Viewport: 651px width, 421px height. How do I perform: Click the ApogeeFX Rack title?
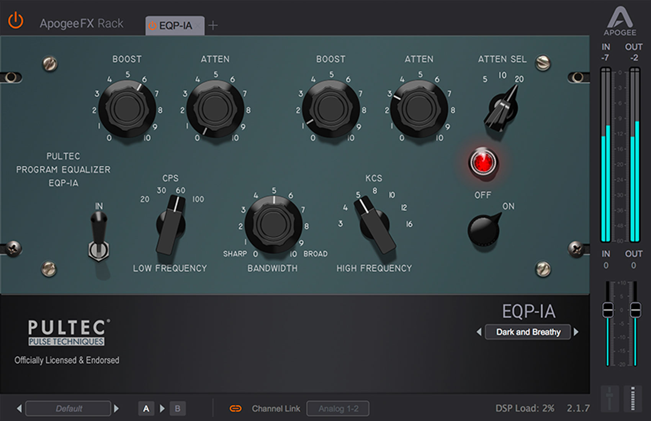tap(82, 23)
